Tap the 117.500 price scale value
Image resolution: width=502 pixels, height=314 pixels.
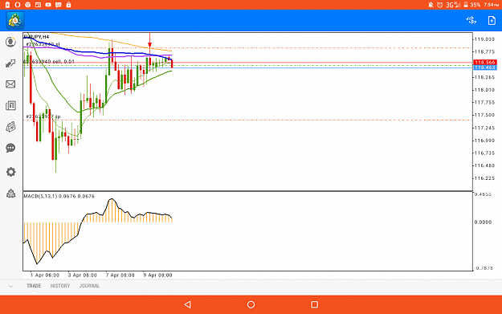[x=484, y=115]
